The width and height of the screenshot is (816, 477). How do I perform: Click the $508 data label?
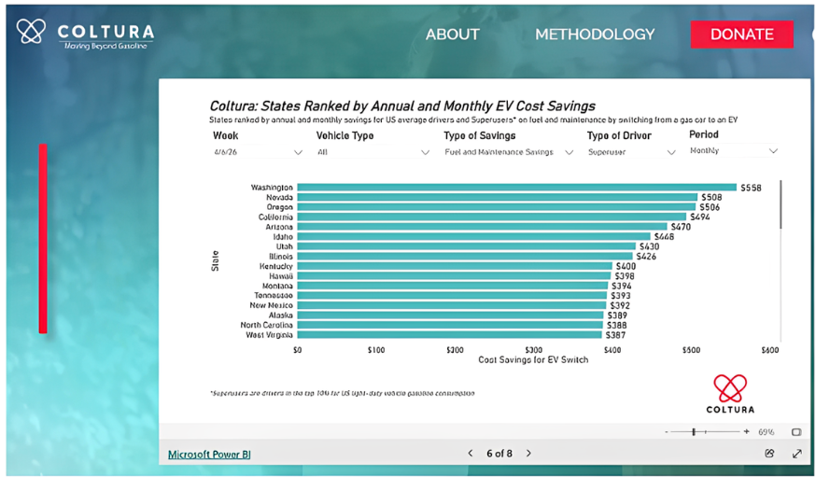click(711, 197)
